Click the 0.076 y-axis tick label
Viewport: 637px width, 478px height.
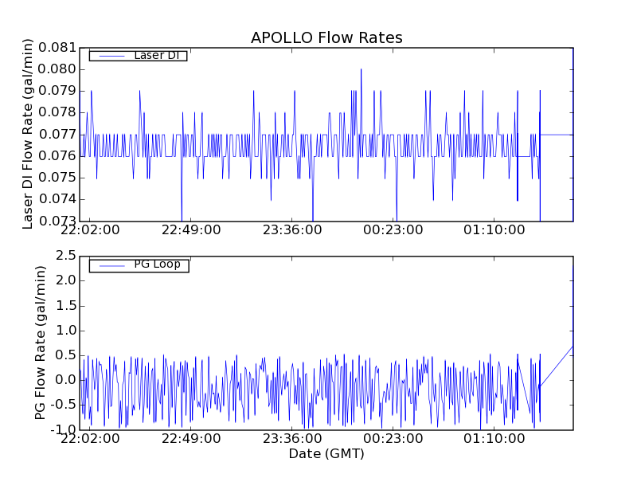[57, 155]
